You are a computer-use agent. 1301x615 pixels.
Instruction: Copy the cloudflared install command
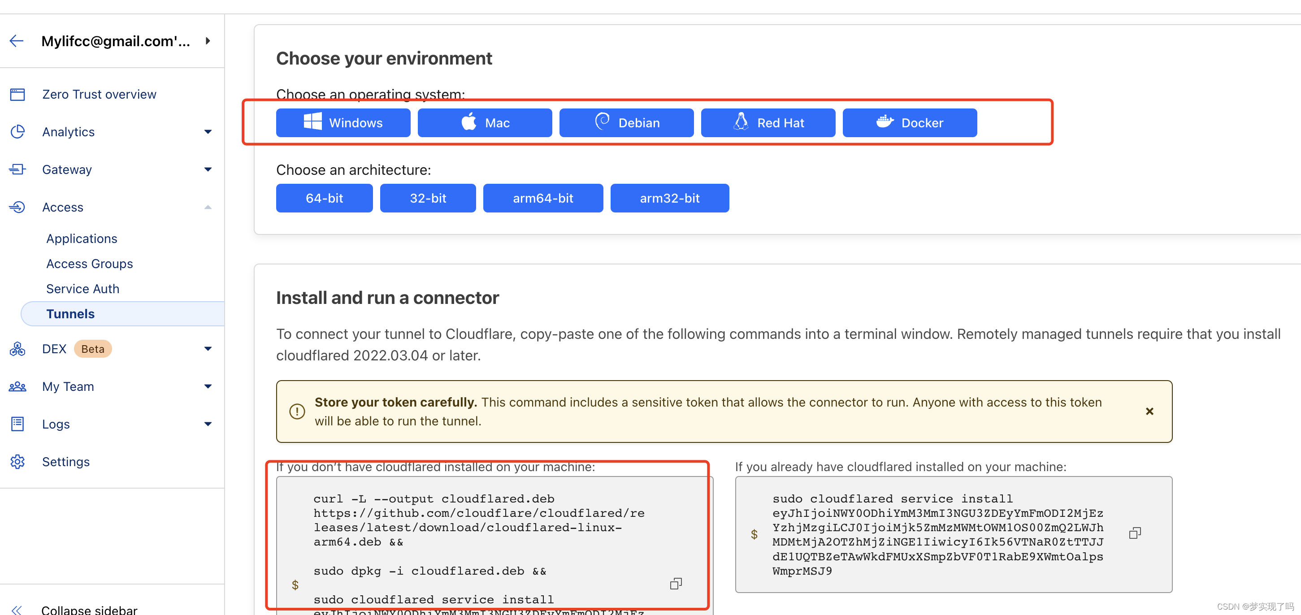(675, 584)
